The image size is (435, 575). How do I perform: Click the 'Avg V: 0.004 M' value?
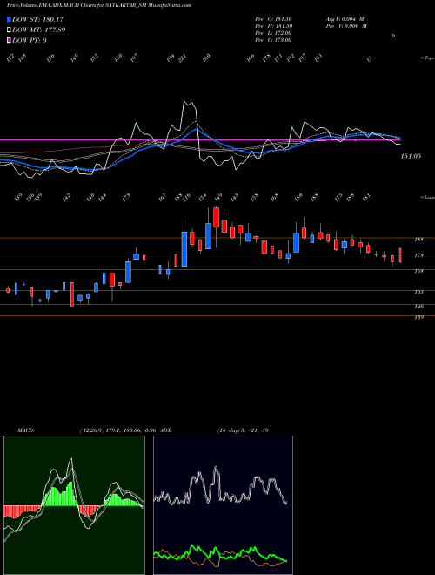(345, 19)
